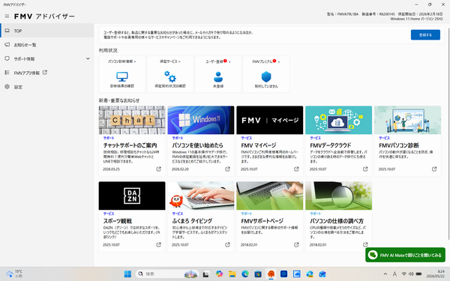Open the FMV マイページ banner thumbnail

270,120
